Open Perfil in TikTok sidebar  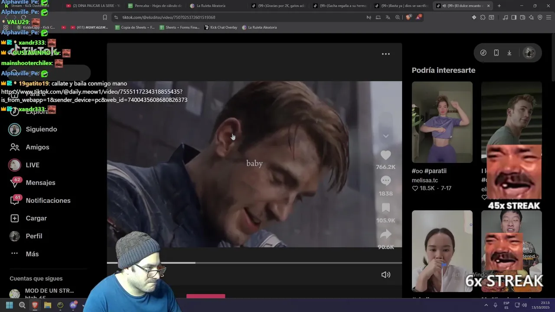coord(34,236)
